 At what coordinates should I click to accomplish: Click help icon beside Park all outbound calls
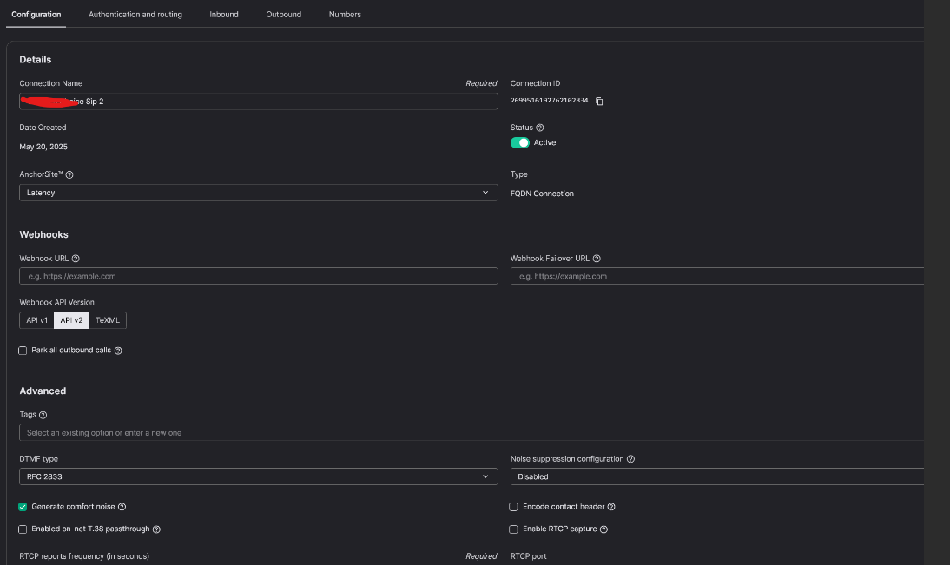pos(118,351)
